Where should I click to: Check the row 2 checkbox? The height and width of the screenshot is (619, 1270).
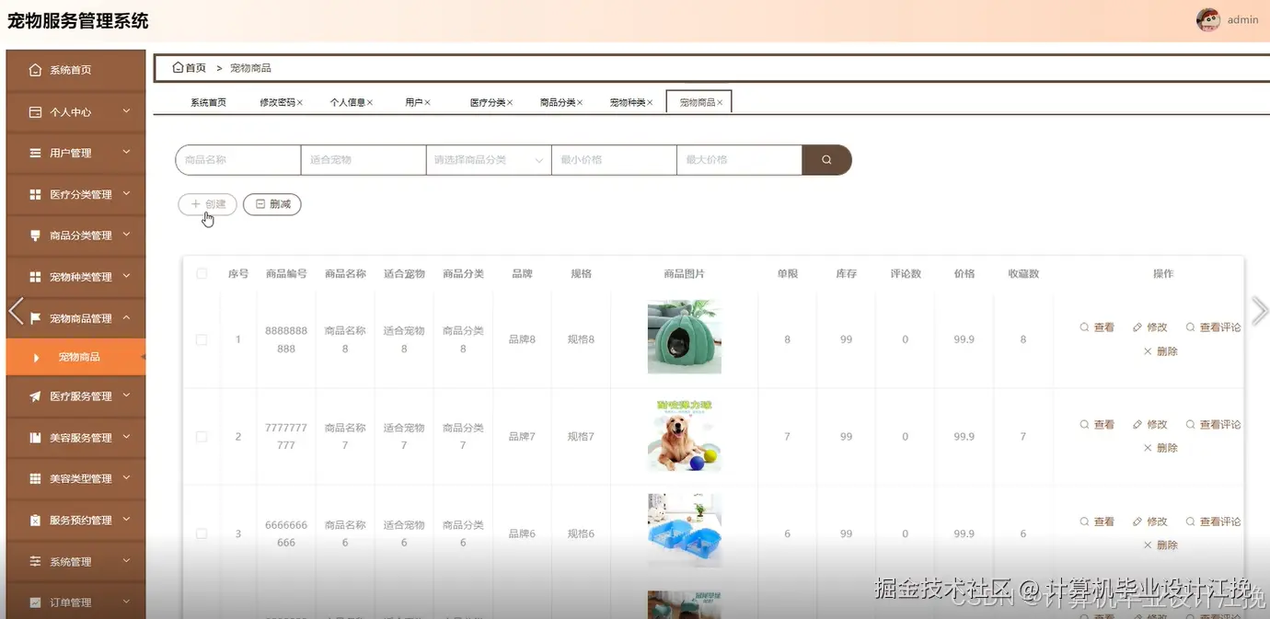pyautogui.click(x=202, y=437)
